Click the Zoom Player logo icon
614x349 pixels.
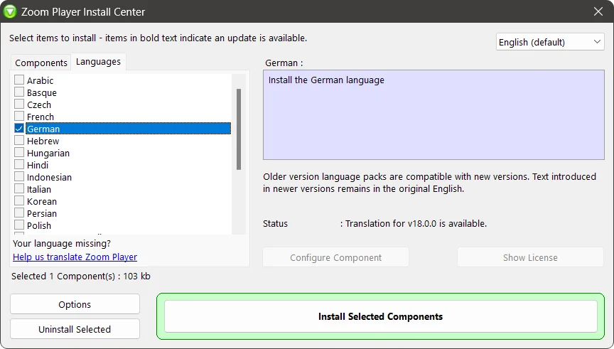[11, 11]
